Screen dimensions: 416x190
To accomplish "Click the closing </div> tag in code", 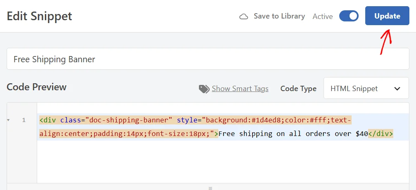I will click(x=381, y=134).
